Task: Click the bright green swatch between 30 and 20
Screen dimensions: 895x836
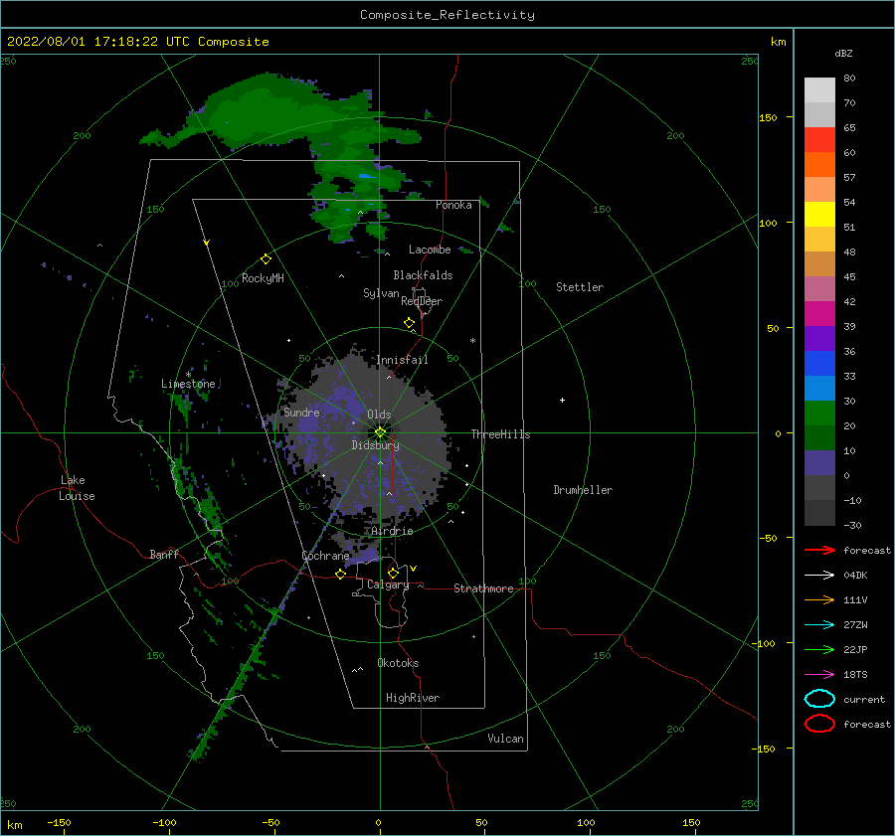Action: coord(819,413)
